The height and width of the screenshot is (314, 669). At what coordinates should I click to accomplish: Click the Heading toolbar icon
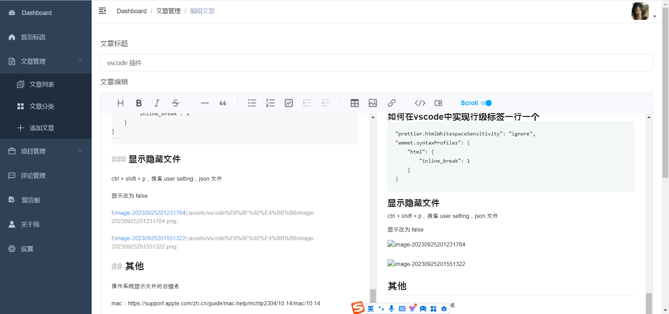coord(121,103)
